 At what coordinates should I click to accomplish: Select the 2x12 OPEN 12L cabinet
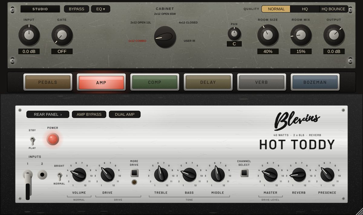tap(141, 22)
